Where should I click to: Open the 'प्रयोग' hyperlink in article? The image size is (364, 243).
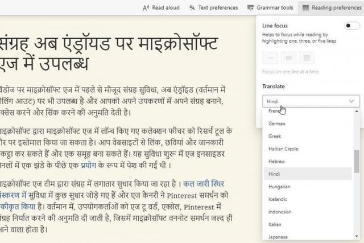[89, 165]
